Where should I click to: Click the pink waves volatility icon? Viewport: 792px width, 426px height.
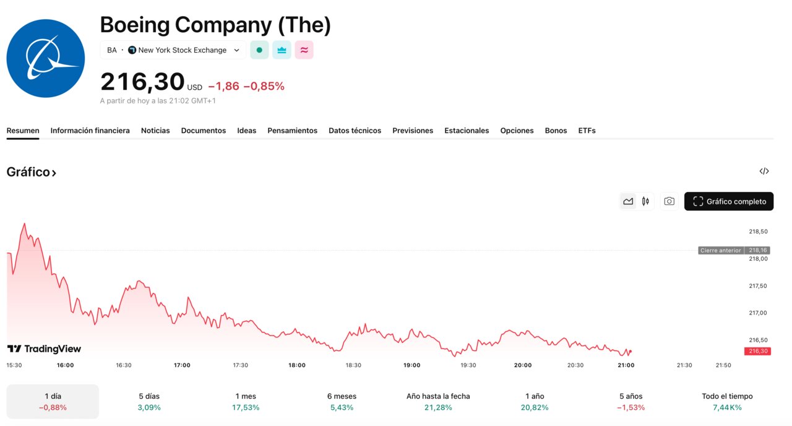(x=304, y=50)
